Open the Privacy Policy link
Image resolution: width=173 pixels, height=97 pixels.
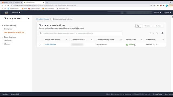[x=157, y=94]
